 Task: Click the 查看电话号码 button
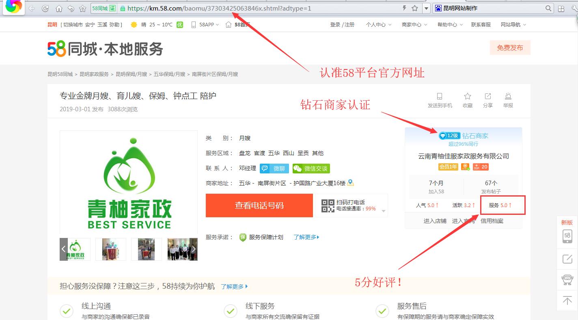pos(259,205)
